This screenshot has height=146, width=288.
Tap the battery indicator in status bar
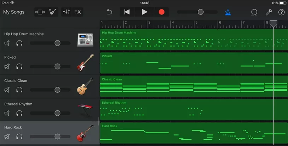click(282, 3)
